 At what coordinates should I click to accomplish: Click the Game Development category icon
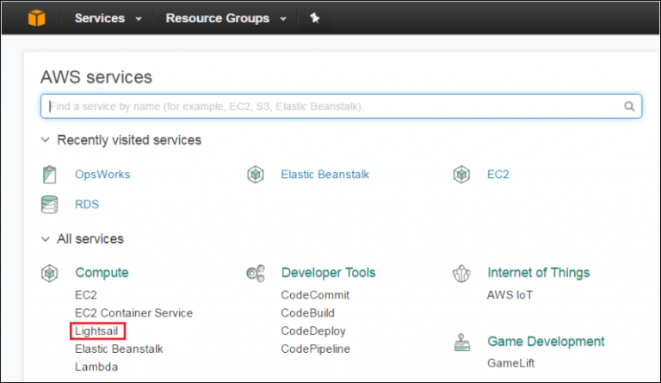click(461, 343)
